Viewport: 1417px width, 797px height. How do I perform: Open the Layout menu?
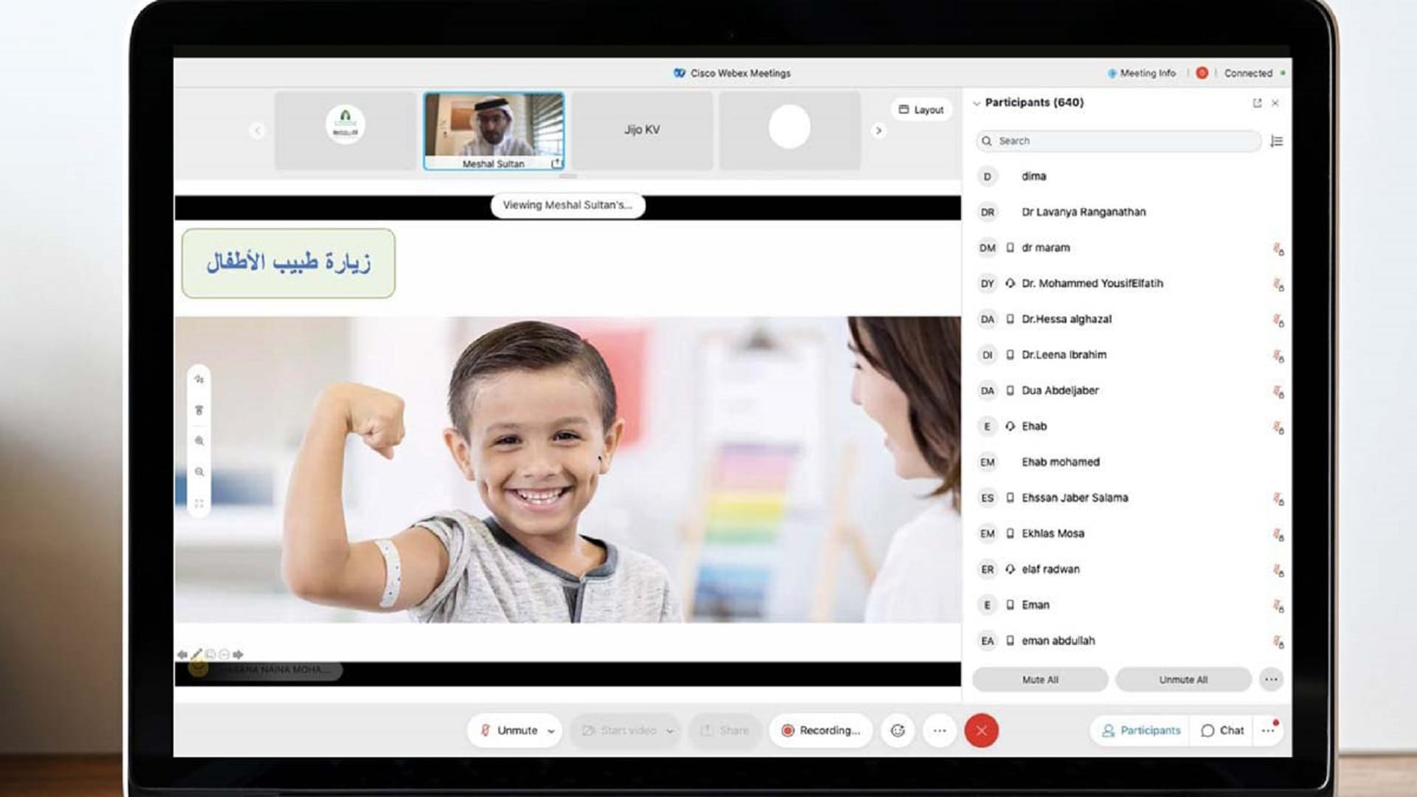pos(920,109)
